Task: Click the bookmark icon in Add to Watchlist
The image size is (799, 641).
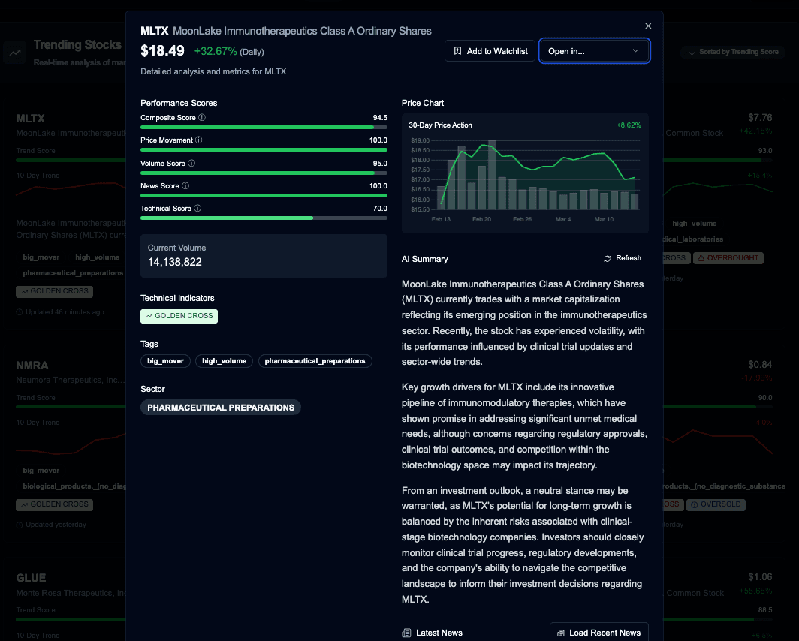Action: (457, 50)
